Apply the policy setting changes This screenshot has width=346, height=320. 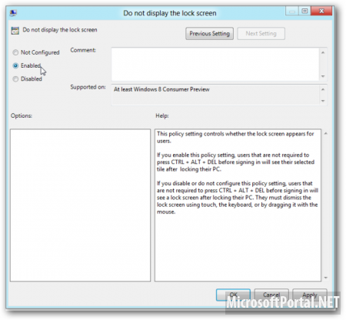coord(310,295)
